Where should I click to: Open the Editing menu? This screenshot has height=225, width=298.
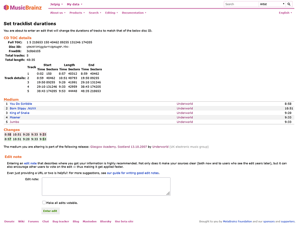tap(111, 13)
